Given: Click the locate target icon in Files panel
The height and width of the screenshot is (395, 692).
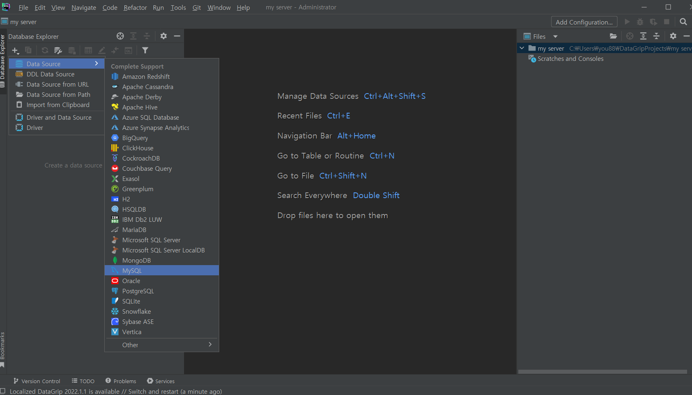Looking at the screenshot, I should click(x=630, y=36).
